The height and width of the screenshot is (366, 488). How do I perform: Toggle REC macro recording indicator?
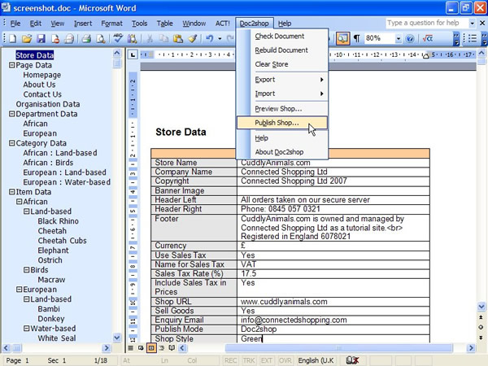pyautogui.click(x=230, y=360)
